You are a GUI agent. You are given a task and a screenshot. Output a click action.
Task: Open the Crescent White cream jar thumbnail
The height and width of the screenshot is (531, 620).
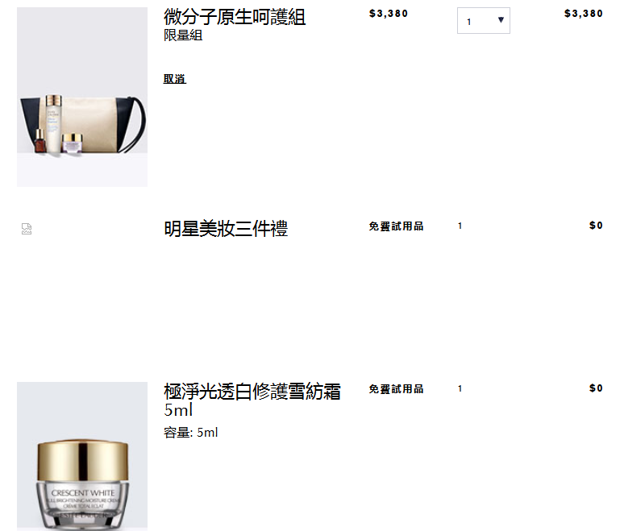(82, 456)
